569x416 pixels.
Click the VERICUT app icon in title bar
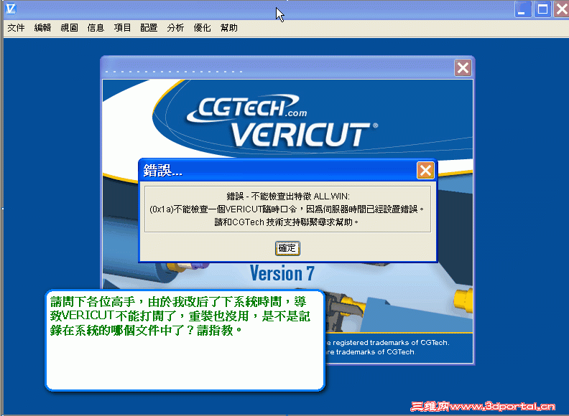click(11, 9)
